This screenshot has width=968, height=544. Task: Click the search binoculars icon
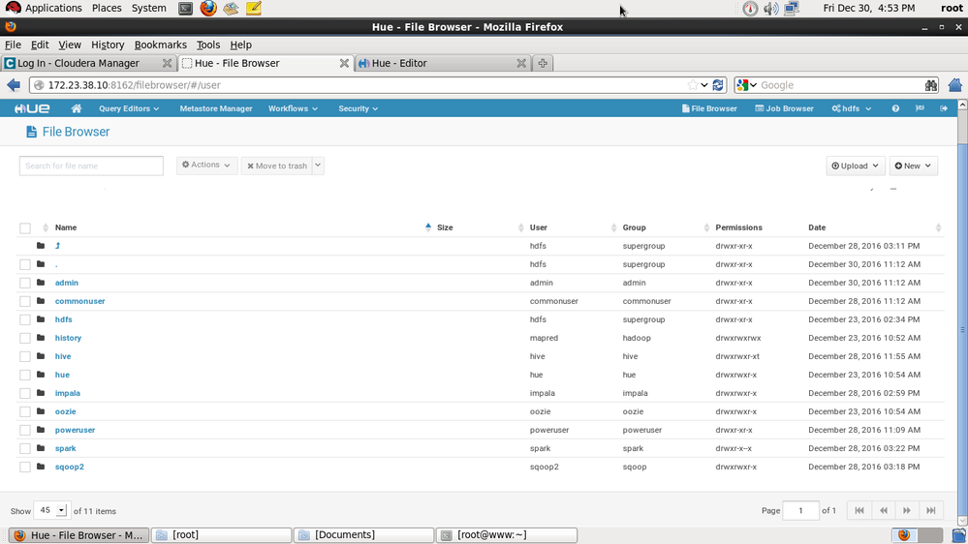tap(931, 85)
